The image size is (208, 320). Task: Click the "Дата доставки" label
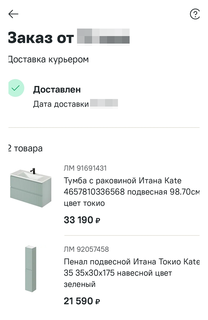tap(61, 104)
